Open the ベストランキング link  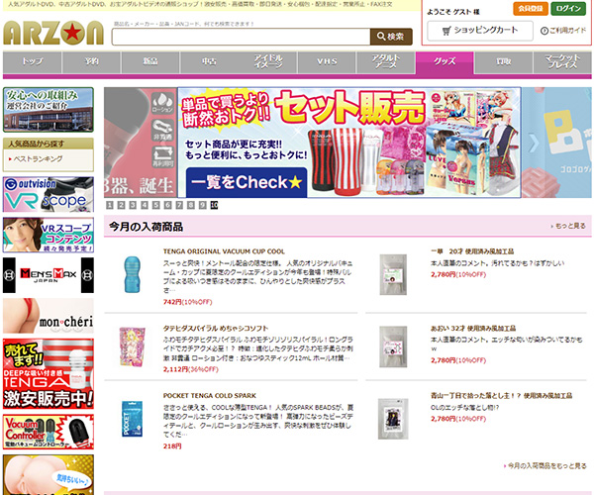(39, 159)
